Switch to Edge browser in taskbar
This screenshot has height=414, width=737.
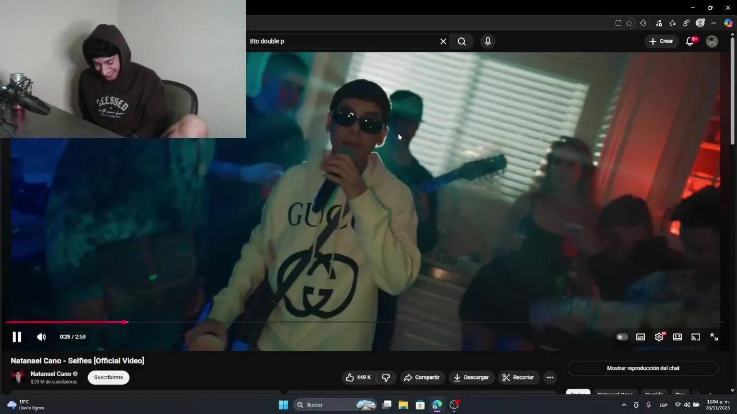click(x=437, y=405)
